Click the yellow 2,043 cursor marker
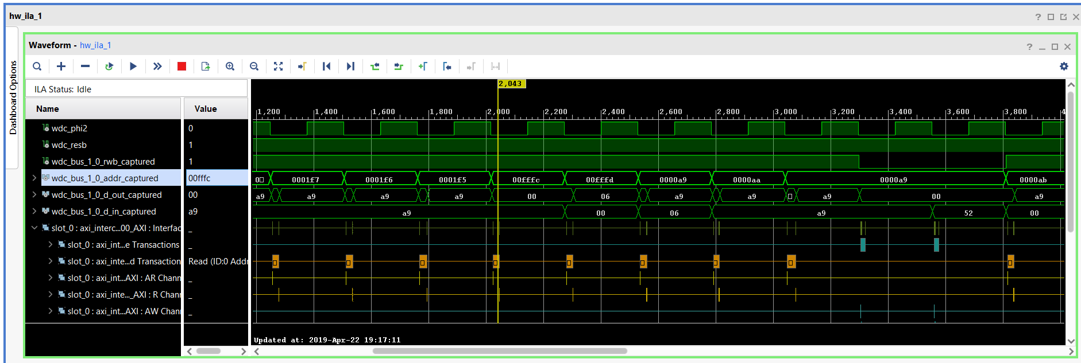1081x363 pixels. pos(511,84)
